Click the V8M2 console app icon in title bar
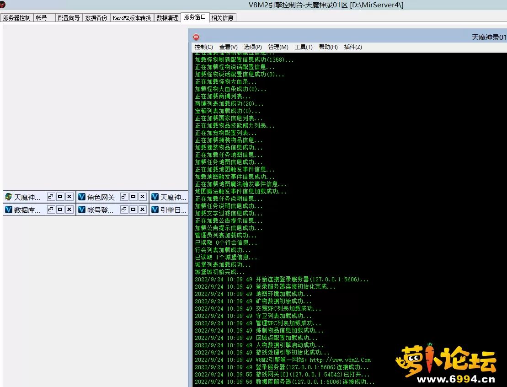The image size is (507, 387). click(x=2, y=5)
